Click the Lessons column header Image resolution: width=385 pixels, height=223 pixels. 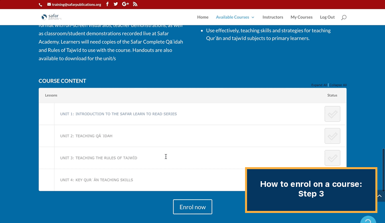point(51,95)
